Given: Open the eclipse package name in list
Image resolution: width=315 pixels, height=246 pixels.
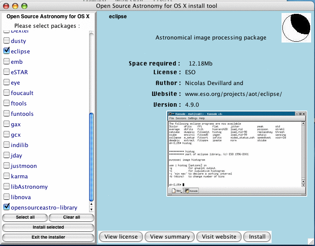Looking at the screenshot, I should point(20,51).
